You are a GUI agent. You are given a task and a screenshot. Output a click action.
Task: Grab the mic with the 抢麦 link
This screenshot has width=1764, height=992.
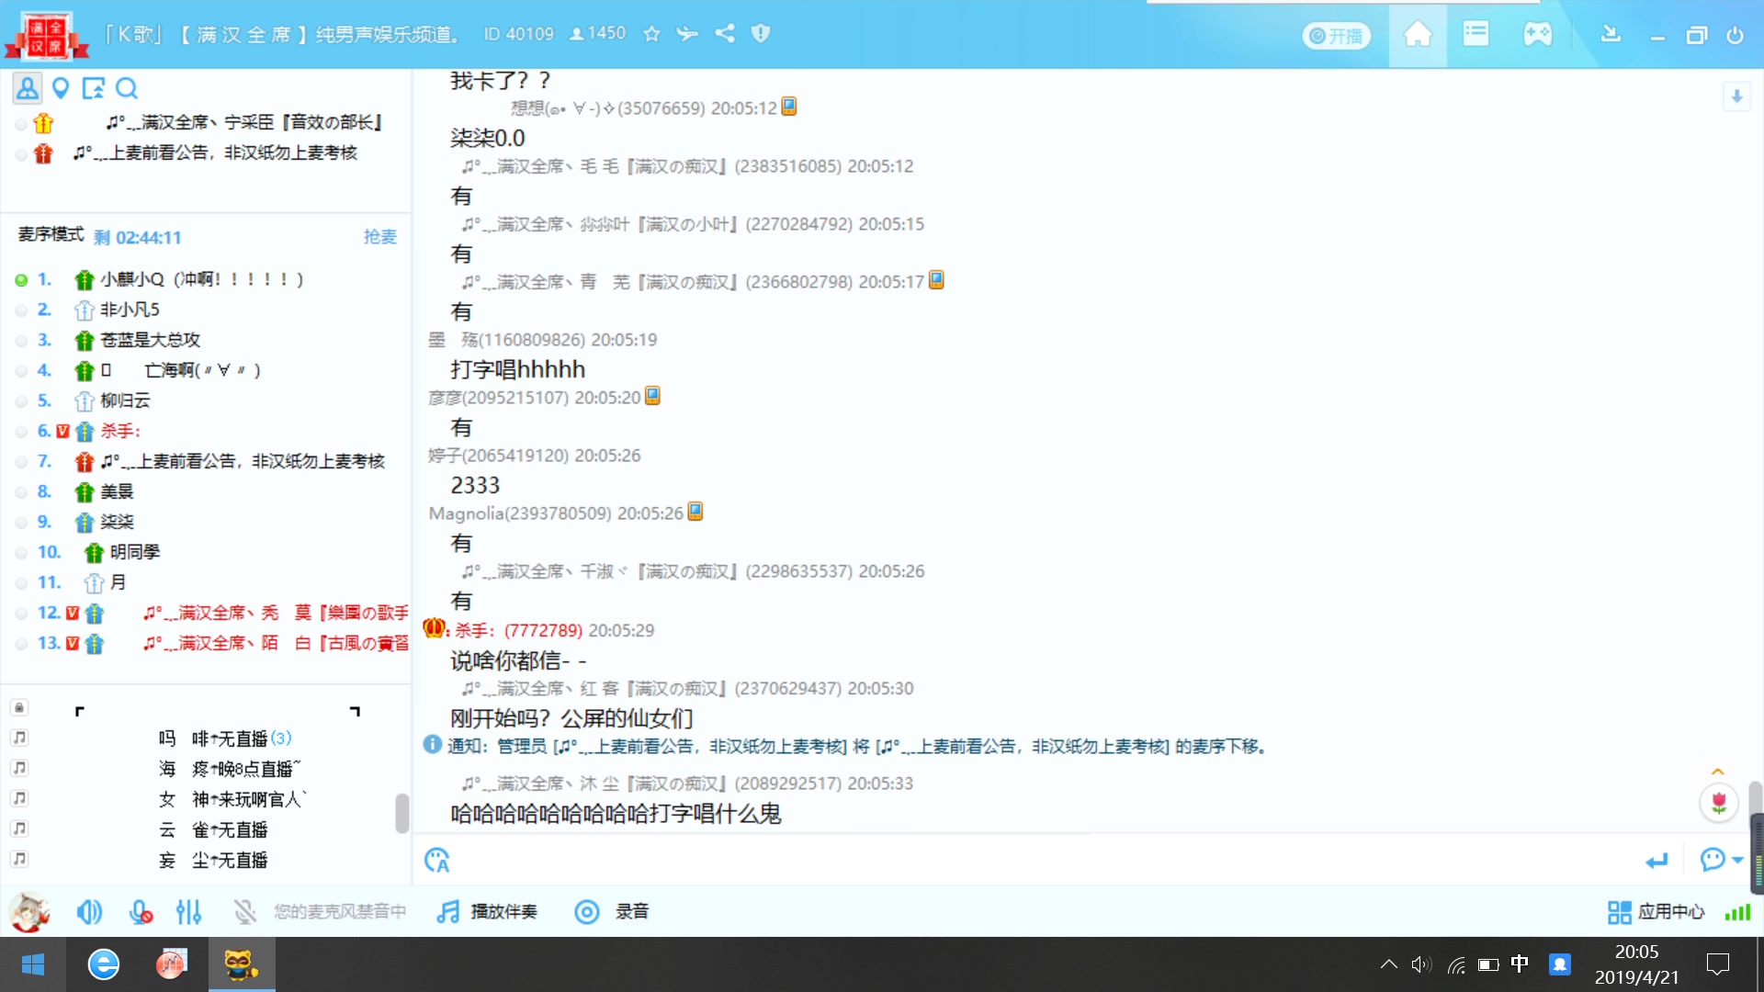379,237
